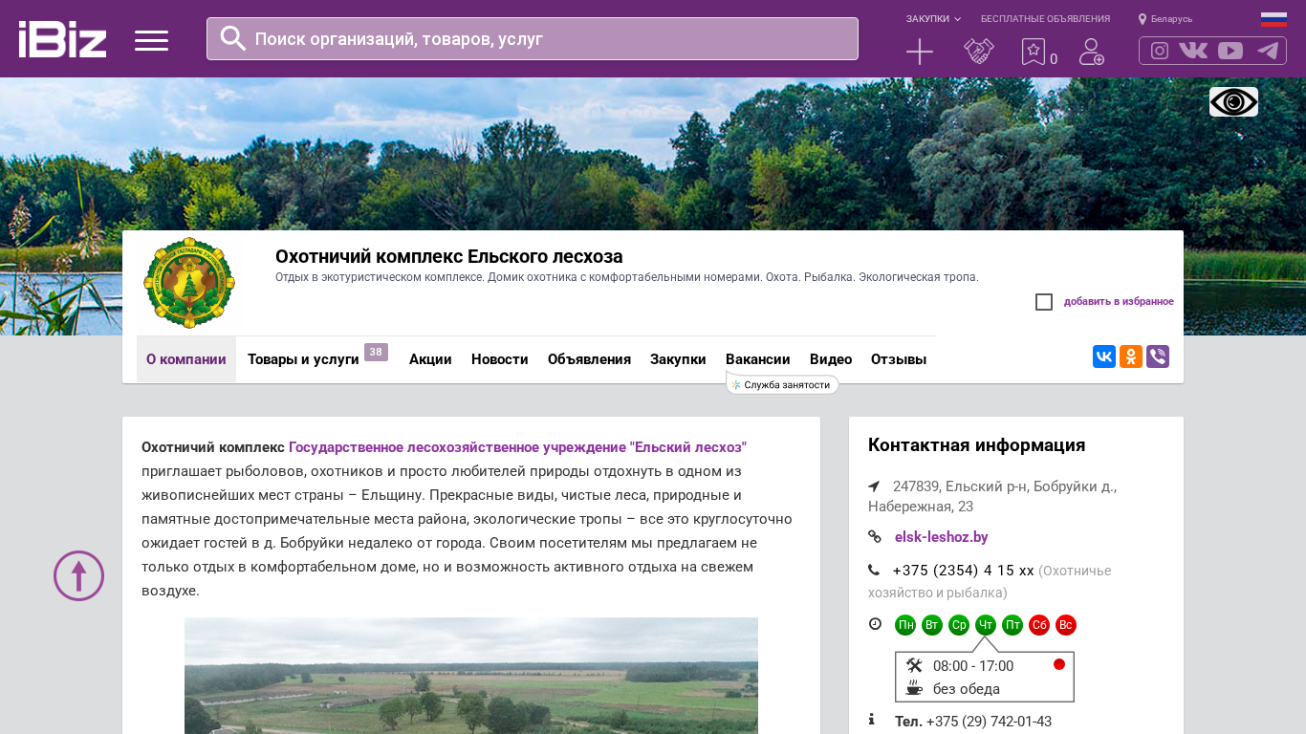This screenshot has width=1306, height=734.
Task: Toggle the visually impaired eye mode
Action: pyautogui.click(x=1233, y=101)
